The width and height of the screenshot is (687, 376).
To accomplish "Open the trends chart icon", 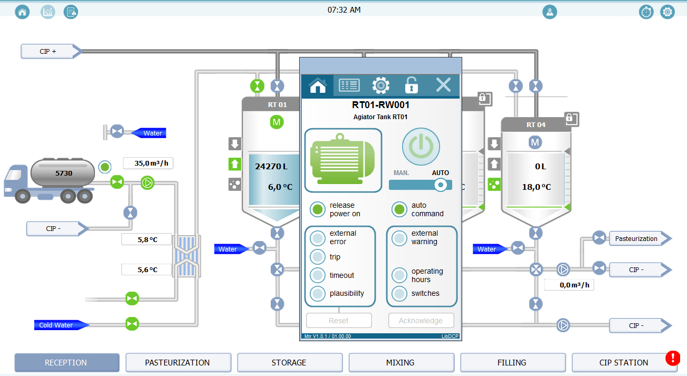I will tap(48, 12).
